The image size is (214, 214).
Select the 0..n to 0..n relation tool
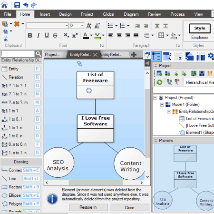pyautogui.click(x=21, y=144)
